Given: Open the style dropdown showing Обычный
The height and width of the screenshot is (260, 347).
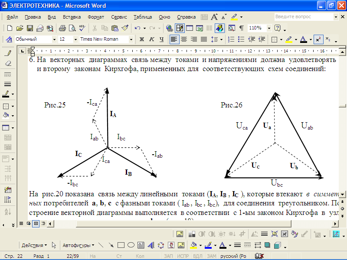Looking at the screenshot, I should pos(54,39).
